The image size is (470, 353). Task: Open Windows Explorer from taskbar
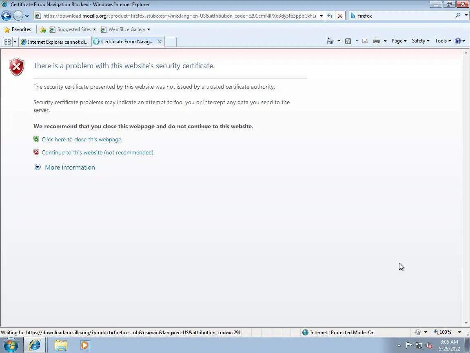[60, 345]
